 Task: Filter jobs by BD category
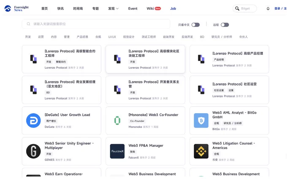202,37
